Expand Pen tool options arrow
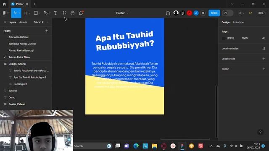This screenshot has height=151, width=269. [x=50, y=13]
